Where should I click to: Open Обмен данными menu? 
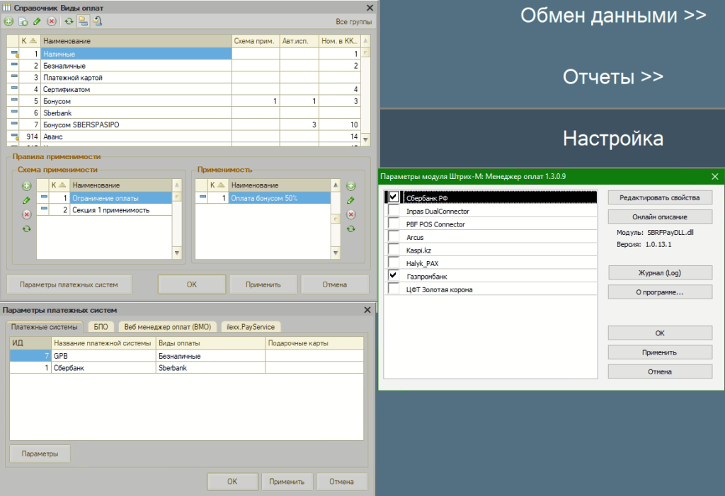pyautogui.click(x=613, y=16)
